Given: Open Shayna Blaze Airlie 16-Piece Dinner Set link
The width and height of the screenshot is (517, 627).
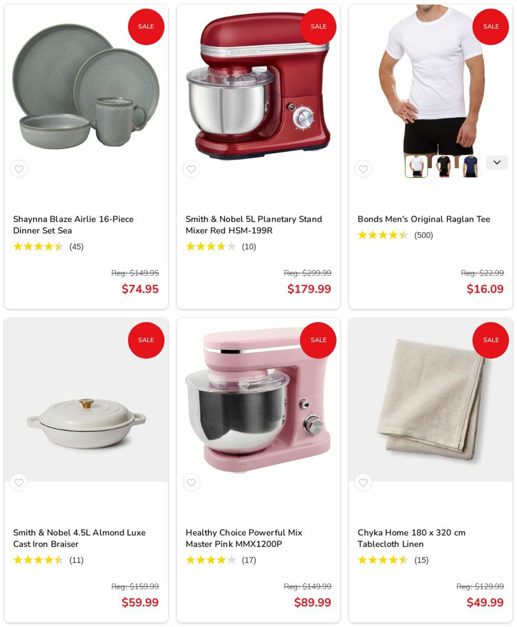Looking at the screenshot, I should [x=73, y=225].
